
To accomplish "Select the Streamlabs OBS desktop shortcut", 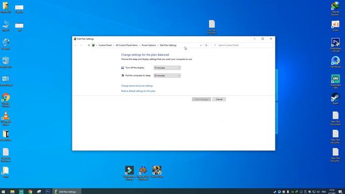I will pos(335,81).
